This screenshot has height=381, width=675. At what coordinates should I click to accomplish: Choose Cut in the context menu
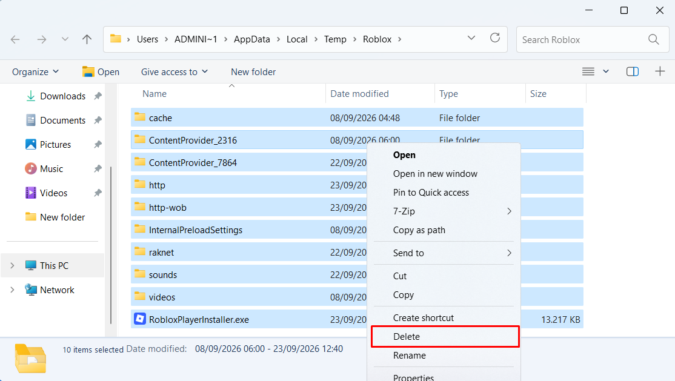[x=399, y=276]
